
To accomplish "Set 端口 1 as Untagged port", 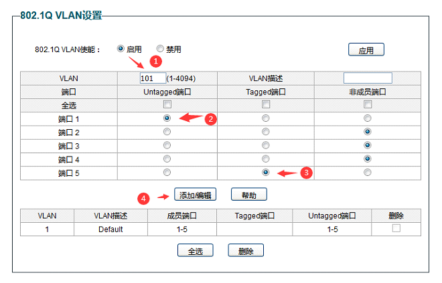I will (x=167, y=118).
